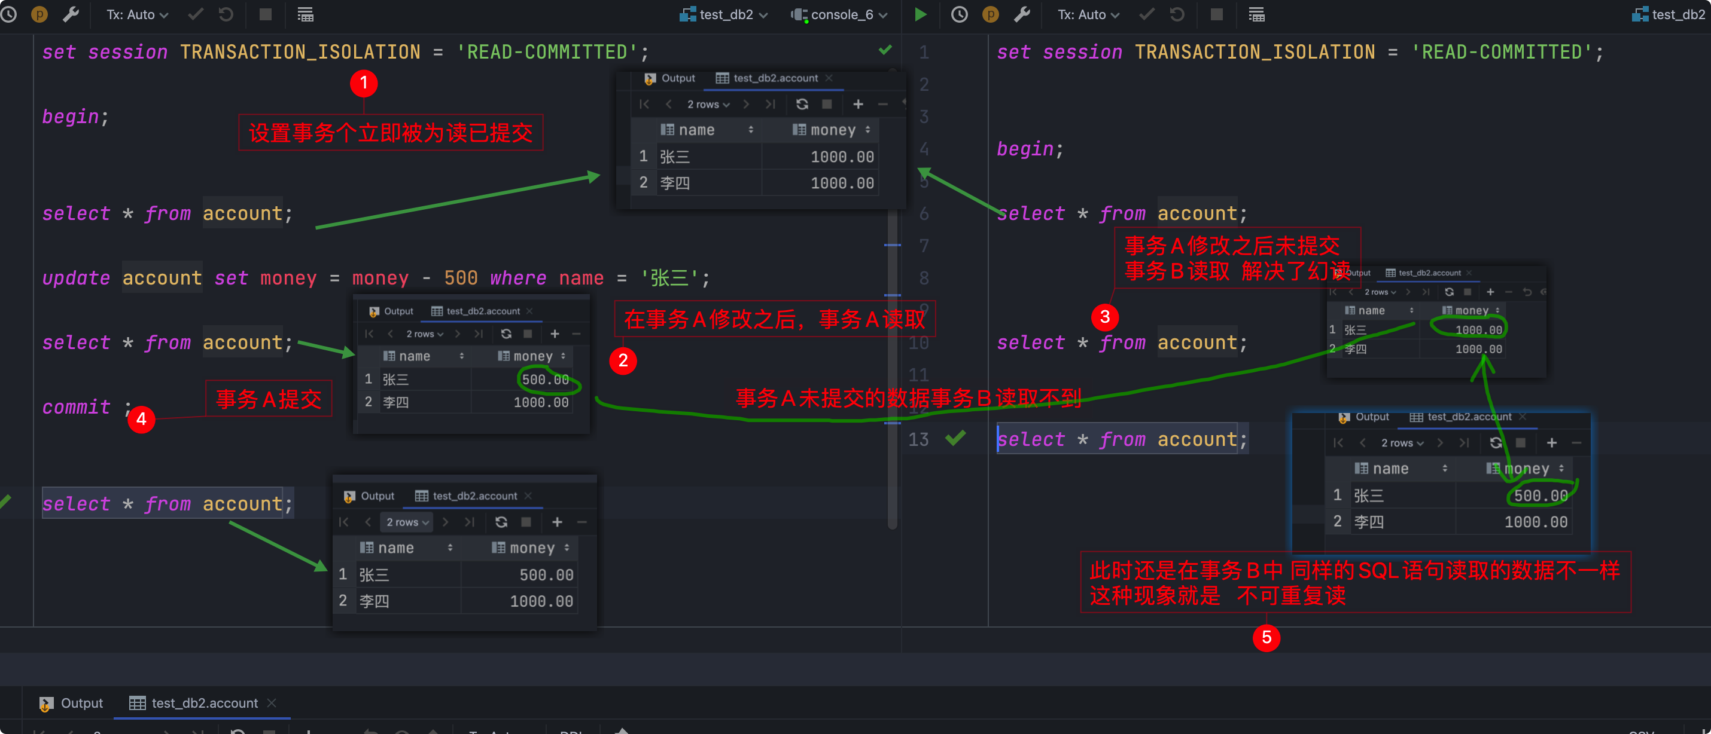Click the rollback icon in the left console toolbar

226,14
